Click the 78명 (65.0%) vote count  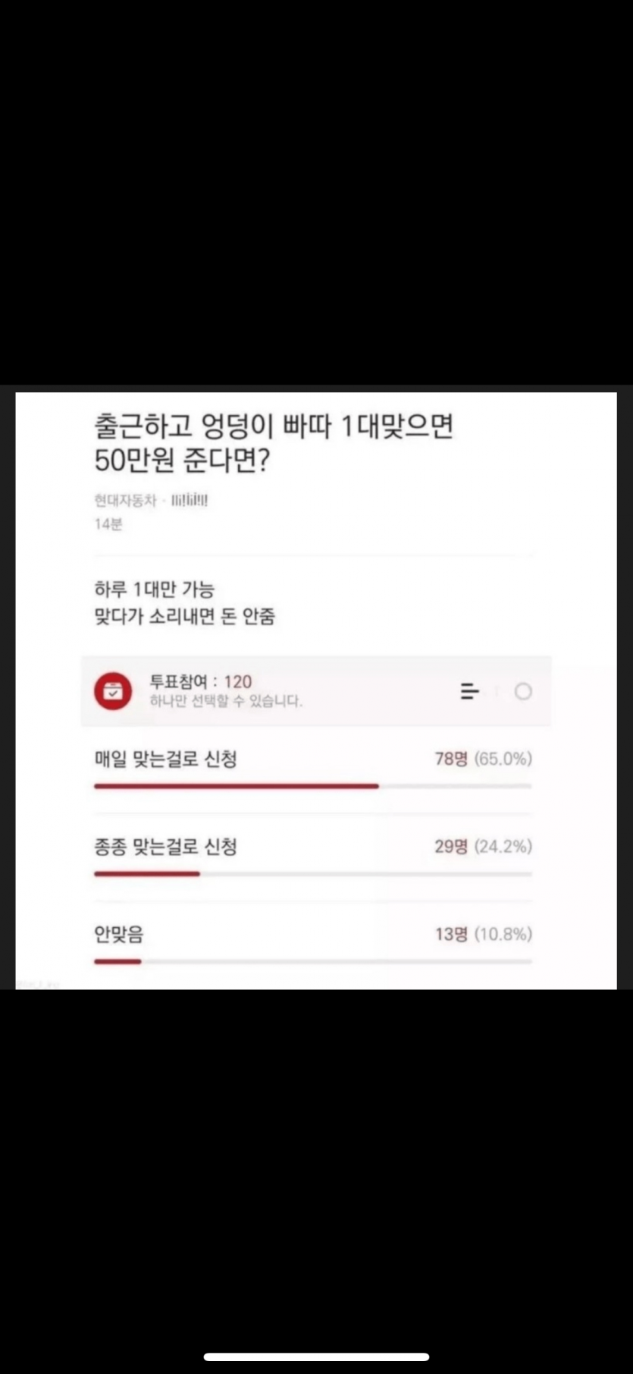pos(483,759)
